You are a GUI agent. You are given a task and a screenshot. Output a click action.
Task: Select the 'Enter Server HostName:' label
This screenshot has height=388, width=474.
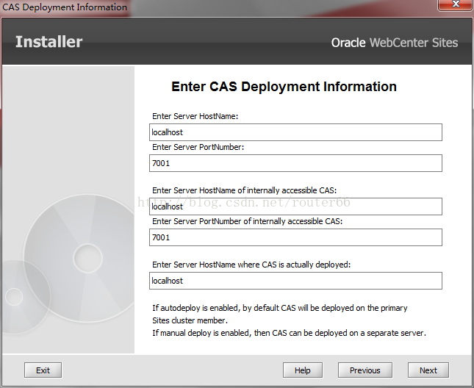click(x=195, y=116)
